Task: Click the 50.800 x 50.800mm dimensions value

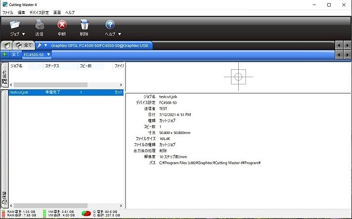Action: click(x=174, y=133)
